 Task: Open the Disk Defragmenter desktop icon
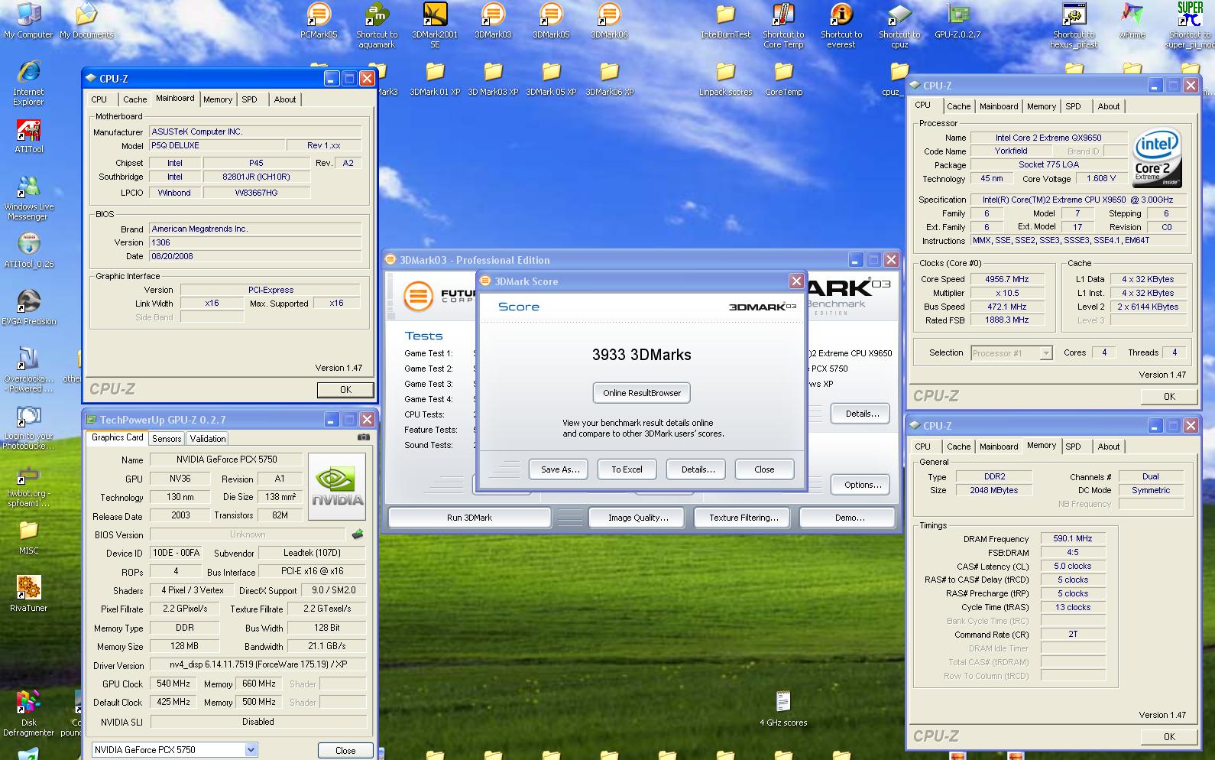(28, 713)
